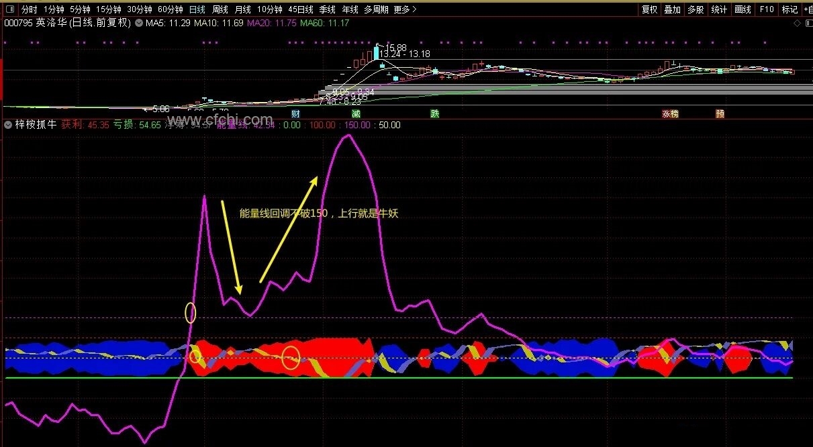Switch to 季线 quarterly chart
813x447 pixels.
point(327,9)
